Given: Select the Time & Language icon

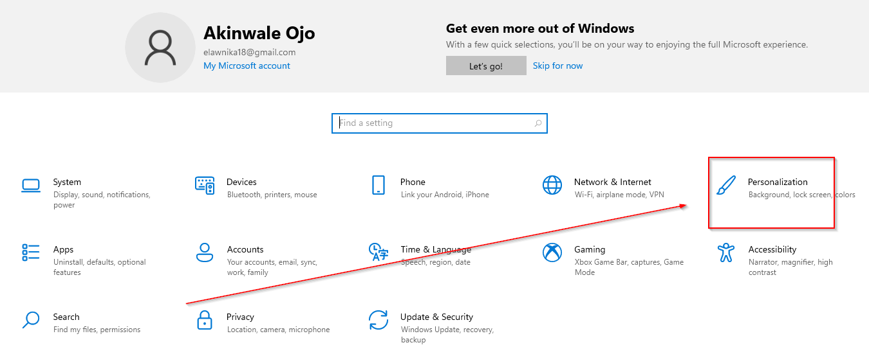Looking at the screenshot, I should (x=378, y=252).
